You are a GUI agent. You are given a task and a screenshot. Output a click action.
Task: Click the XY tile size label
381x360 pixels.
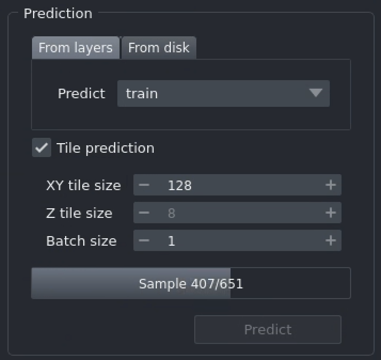pyautogui.click(x=83, y=186)
